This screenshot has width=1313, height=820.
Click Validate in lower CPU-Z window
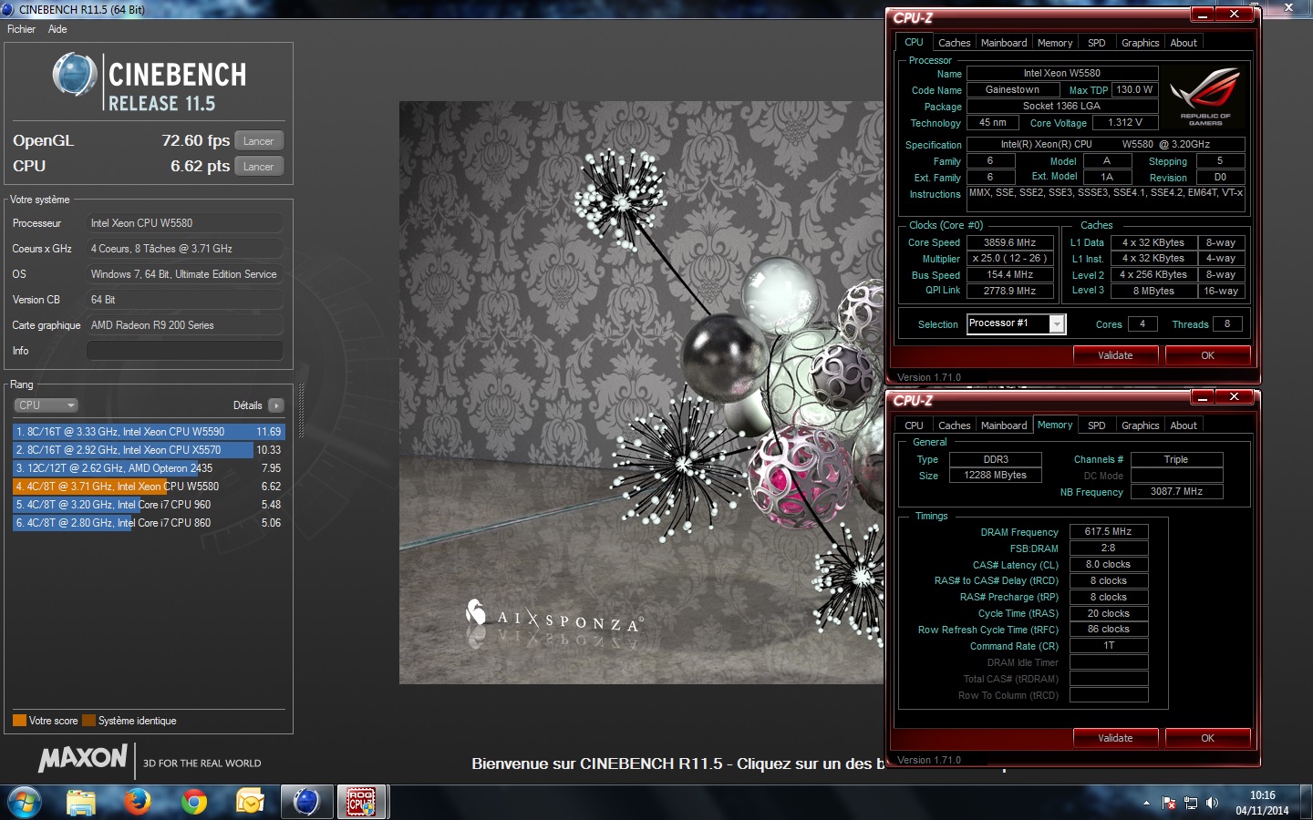tap(1115, 738)
